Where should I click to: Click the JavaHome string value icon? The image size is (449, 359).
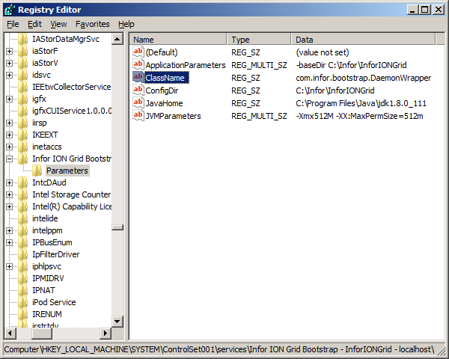pyautogui.click(x=138, y=102)
